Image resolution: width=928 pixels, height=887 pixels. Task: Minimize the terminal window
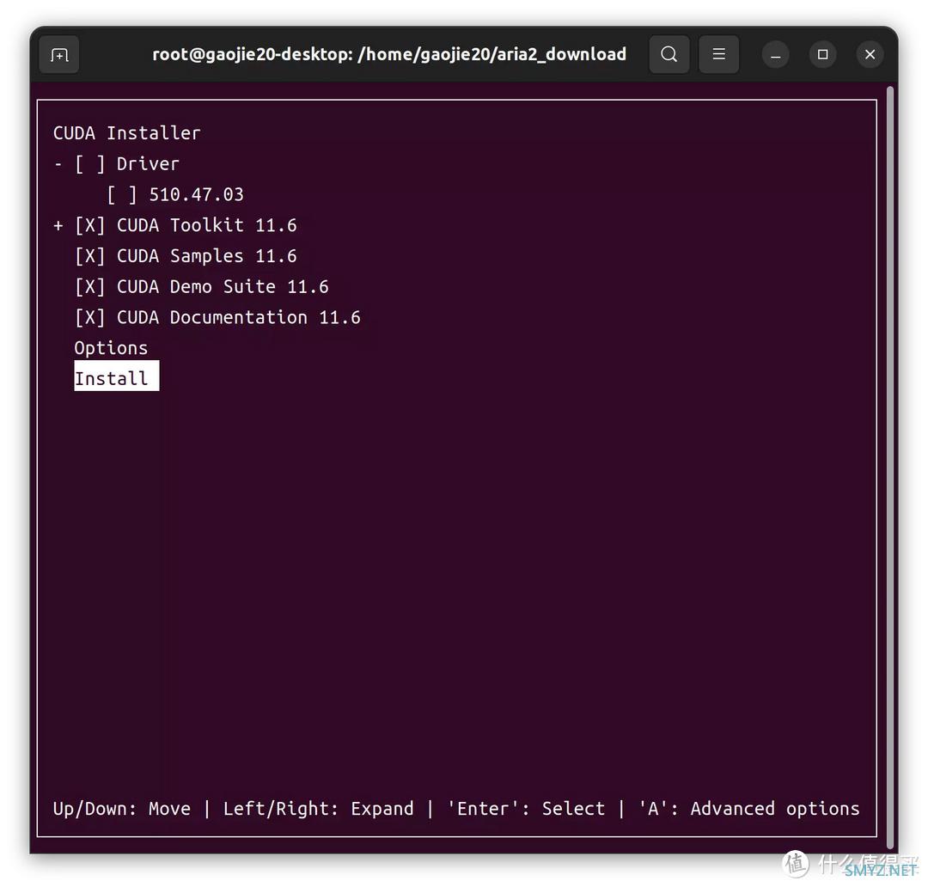point(775,54)
